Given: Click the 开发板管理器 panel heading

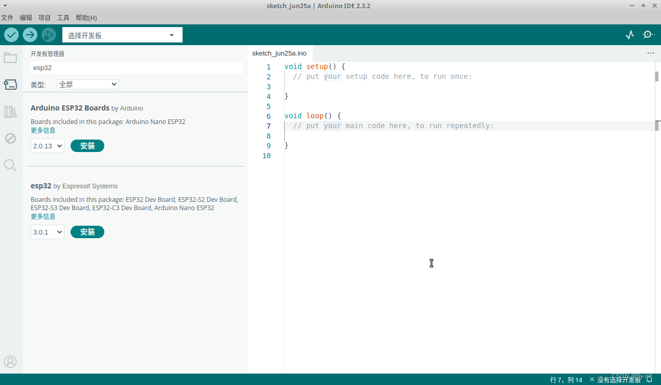Looking at the screenshot, I should tap(48, 53).
